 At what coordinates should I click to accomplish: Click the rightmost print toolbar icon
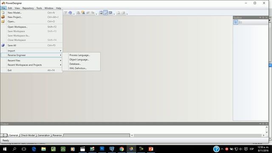123,13
